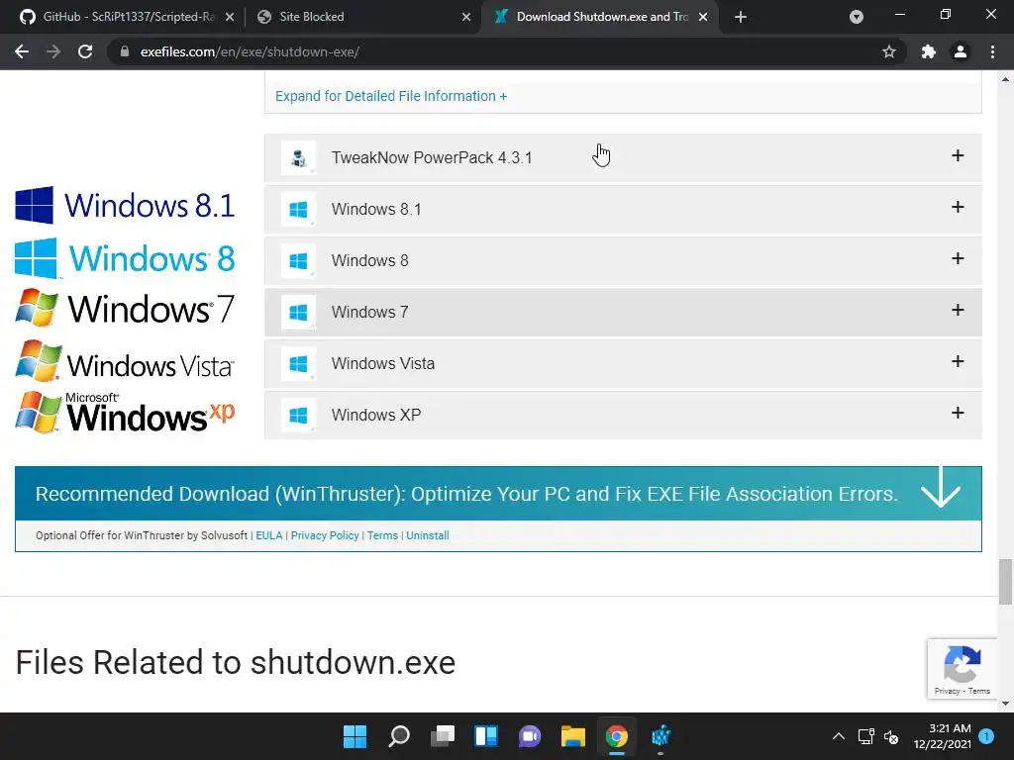1014x760 pixels.
Task: Open Windows Start menu
Action: pos(355,736)
